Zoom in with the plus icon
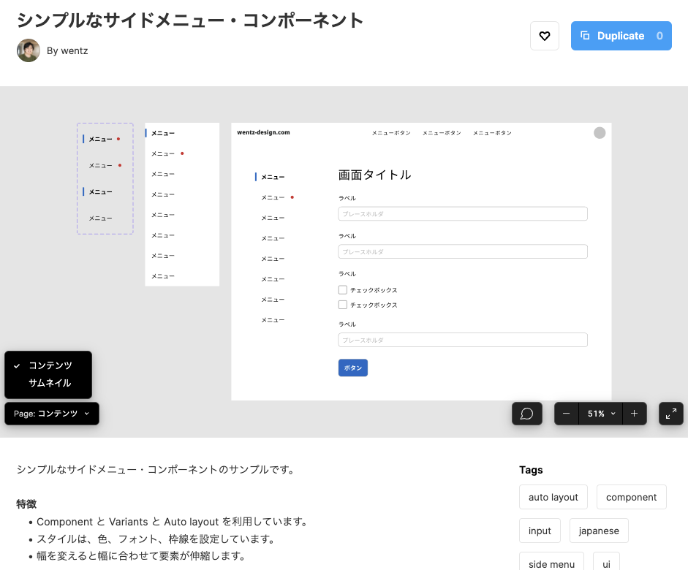688x570 pixels. 634,414
